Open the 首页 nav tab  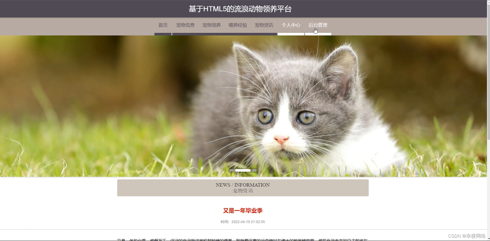coord(163,25)
